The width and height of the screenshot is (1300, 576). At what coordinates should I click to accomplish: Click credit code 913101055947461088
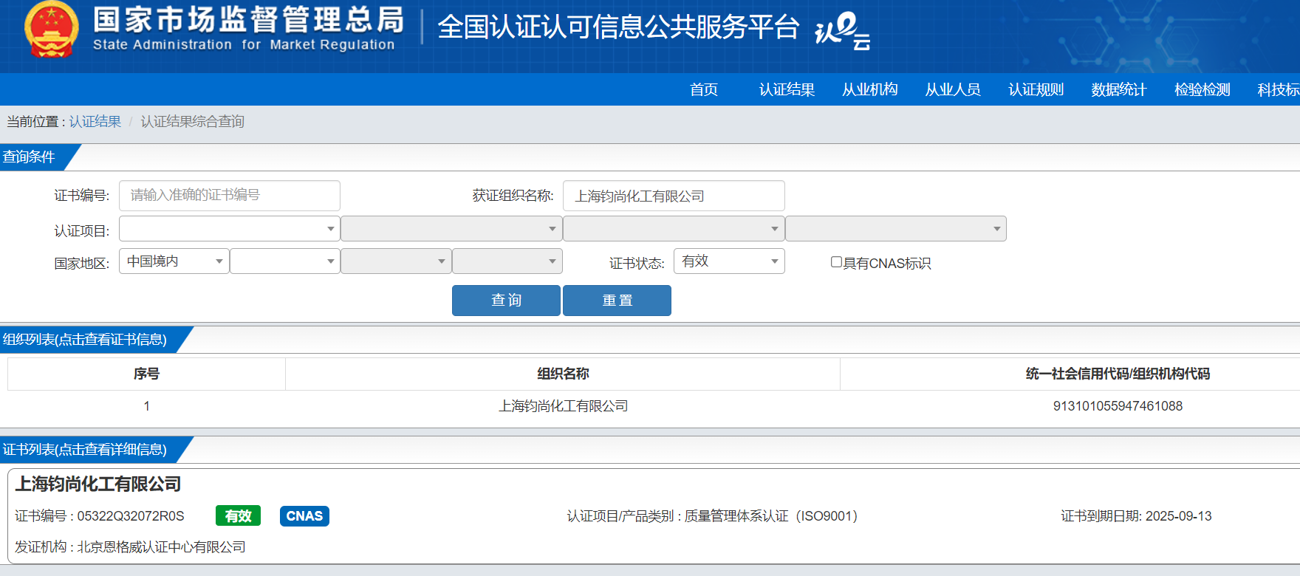point(1118,406)
